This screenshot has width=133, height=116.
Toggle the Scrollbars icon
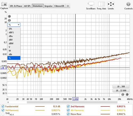[91, 4]
